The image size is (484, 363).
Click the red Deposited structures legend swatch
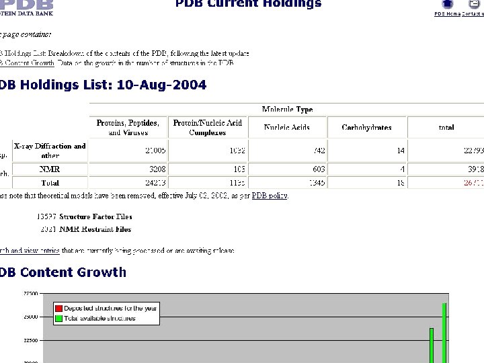coord(58,309)
